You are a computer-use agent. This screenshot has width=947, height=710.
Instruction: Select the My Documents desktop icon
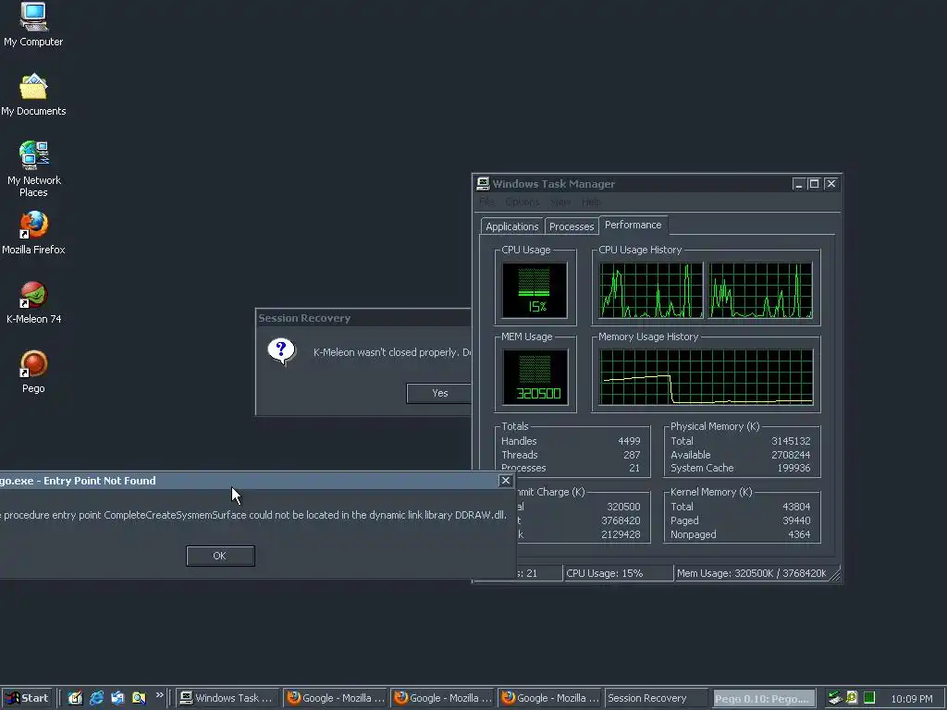[x=33, y=95]
